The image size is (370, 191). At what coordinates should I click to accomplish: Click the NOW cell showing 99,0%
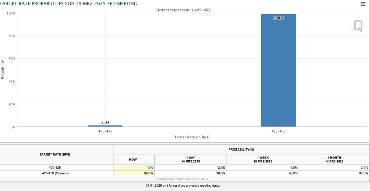(134, 173)
